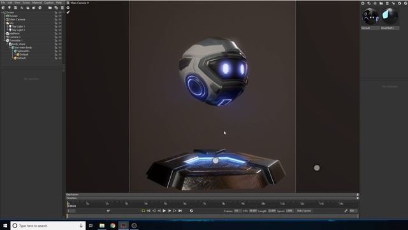Open the Windows Start menu
This screenshot has height=230, width=408.
click(x=5, y=226)
